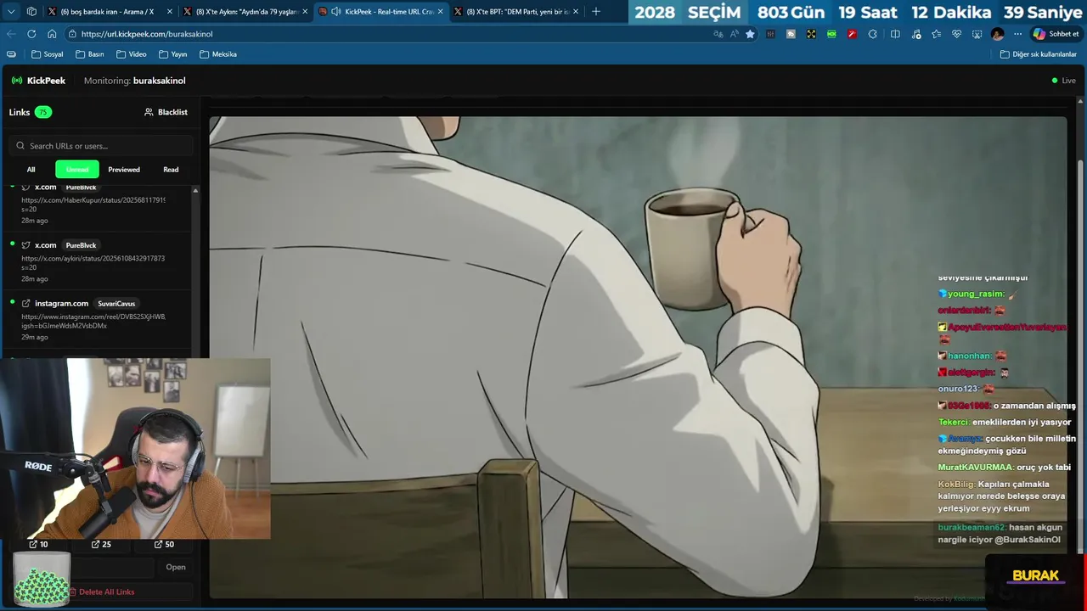Click the Copilot Sohbet et button
The width and height of the screenshot is (1087, 611).
click(x=1055, y=34)
